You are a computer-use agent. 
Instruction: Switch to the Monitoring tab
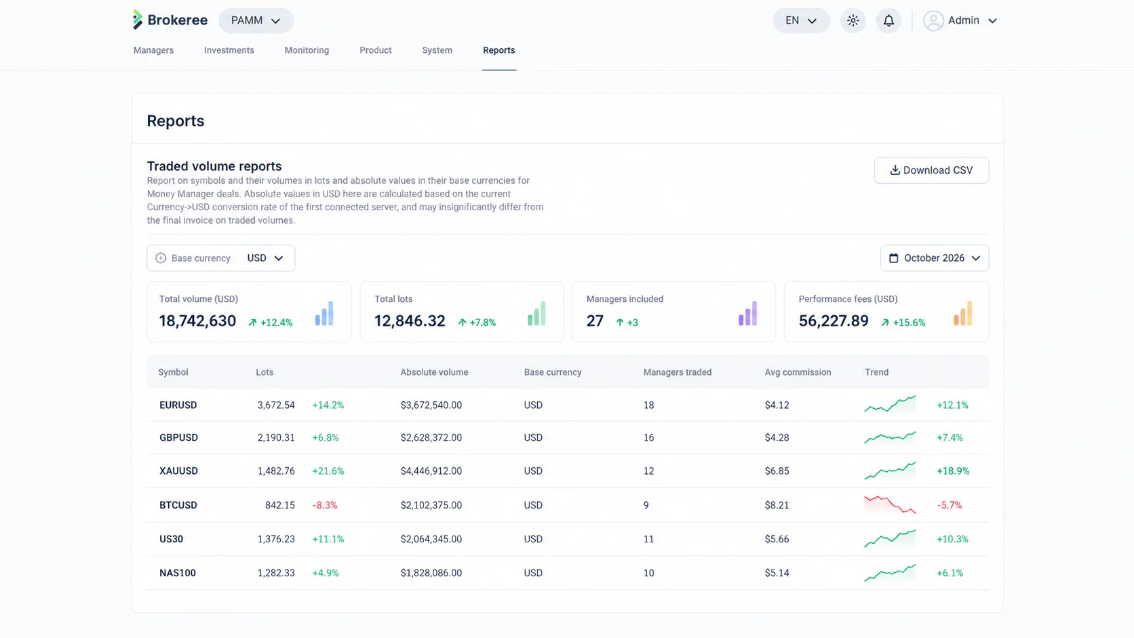point(307,50)
